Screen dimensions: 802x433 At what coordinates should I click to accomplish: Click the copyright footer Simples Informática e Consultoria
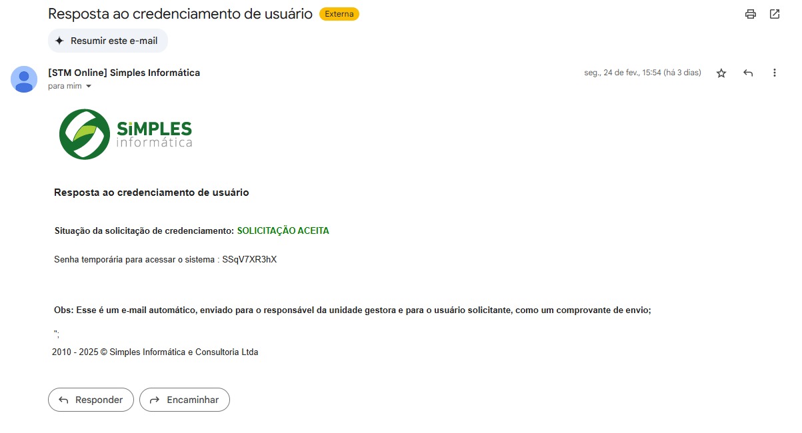183,352
